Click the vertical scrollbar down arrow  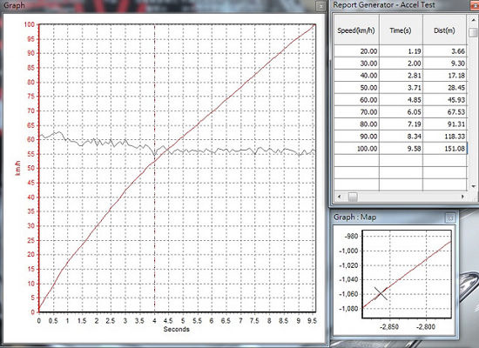[x=473, y=186]
